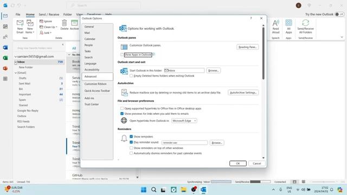
Task: Click the Ignore conversation icon
Action: 41,21
